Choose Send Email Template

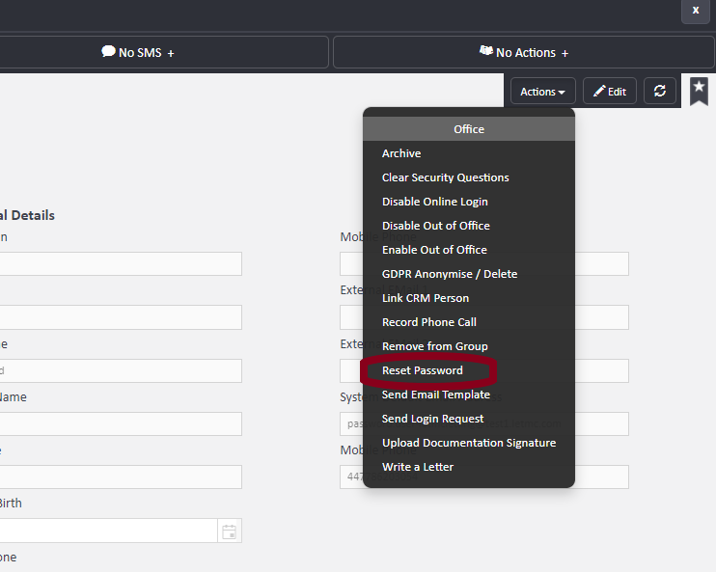click(435, 395)
